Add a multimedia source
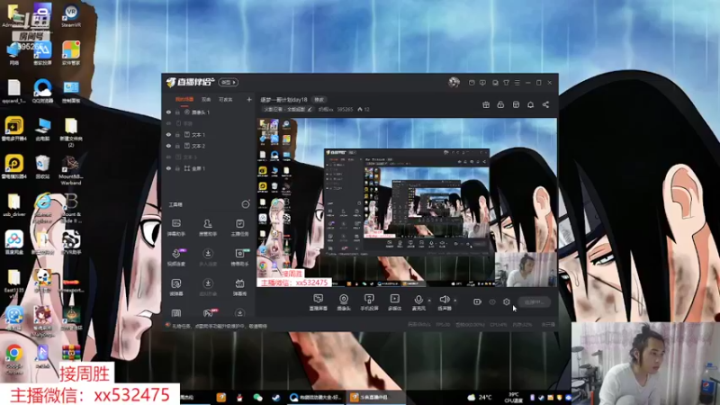Screen dimensions: 720x405 [394, 302]
